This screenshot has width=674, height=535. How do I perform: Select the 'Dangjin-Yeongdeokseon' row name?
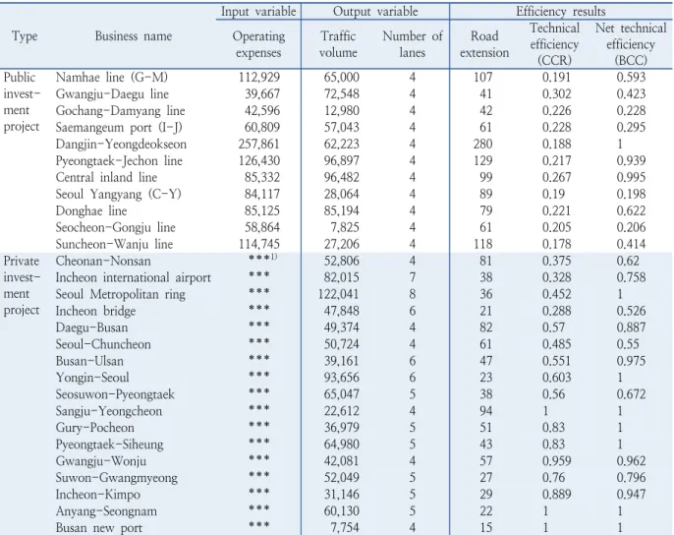click(121, 145)
